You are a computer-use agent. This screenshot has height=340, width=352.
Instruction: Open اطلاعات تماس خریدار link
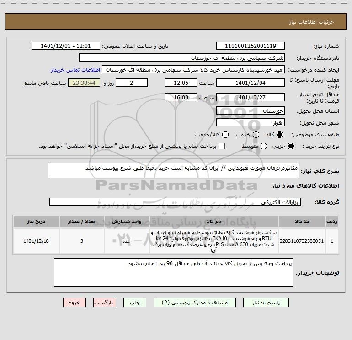click(x=75, y=70)
